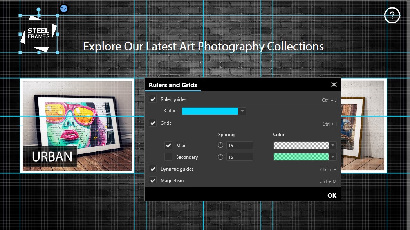Screen dimensions: 410x230
Task: Click the Secondary spacing circular dial icon
Action: tap(220, 157)
